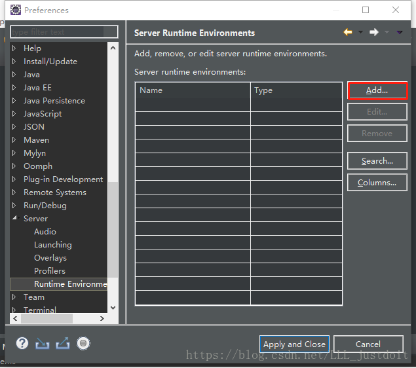Close the Preferences window

coord(395,10)
